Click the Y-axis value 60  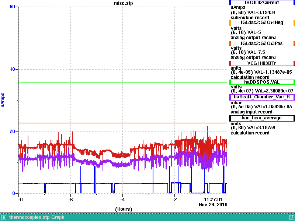(x=12, y=7)
